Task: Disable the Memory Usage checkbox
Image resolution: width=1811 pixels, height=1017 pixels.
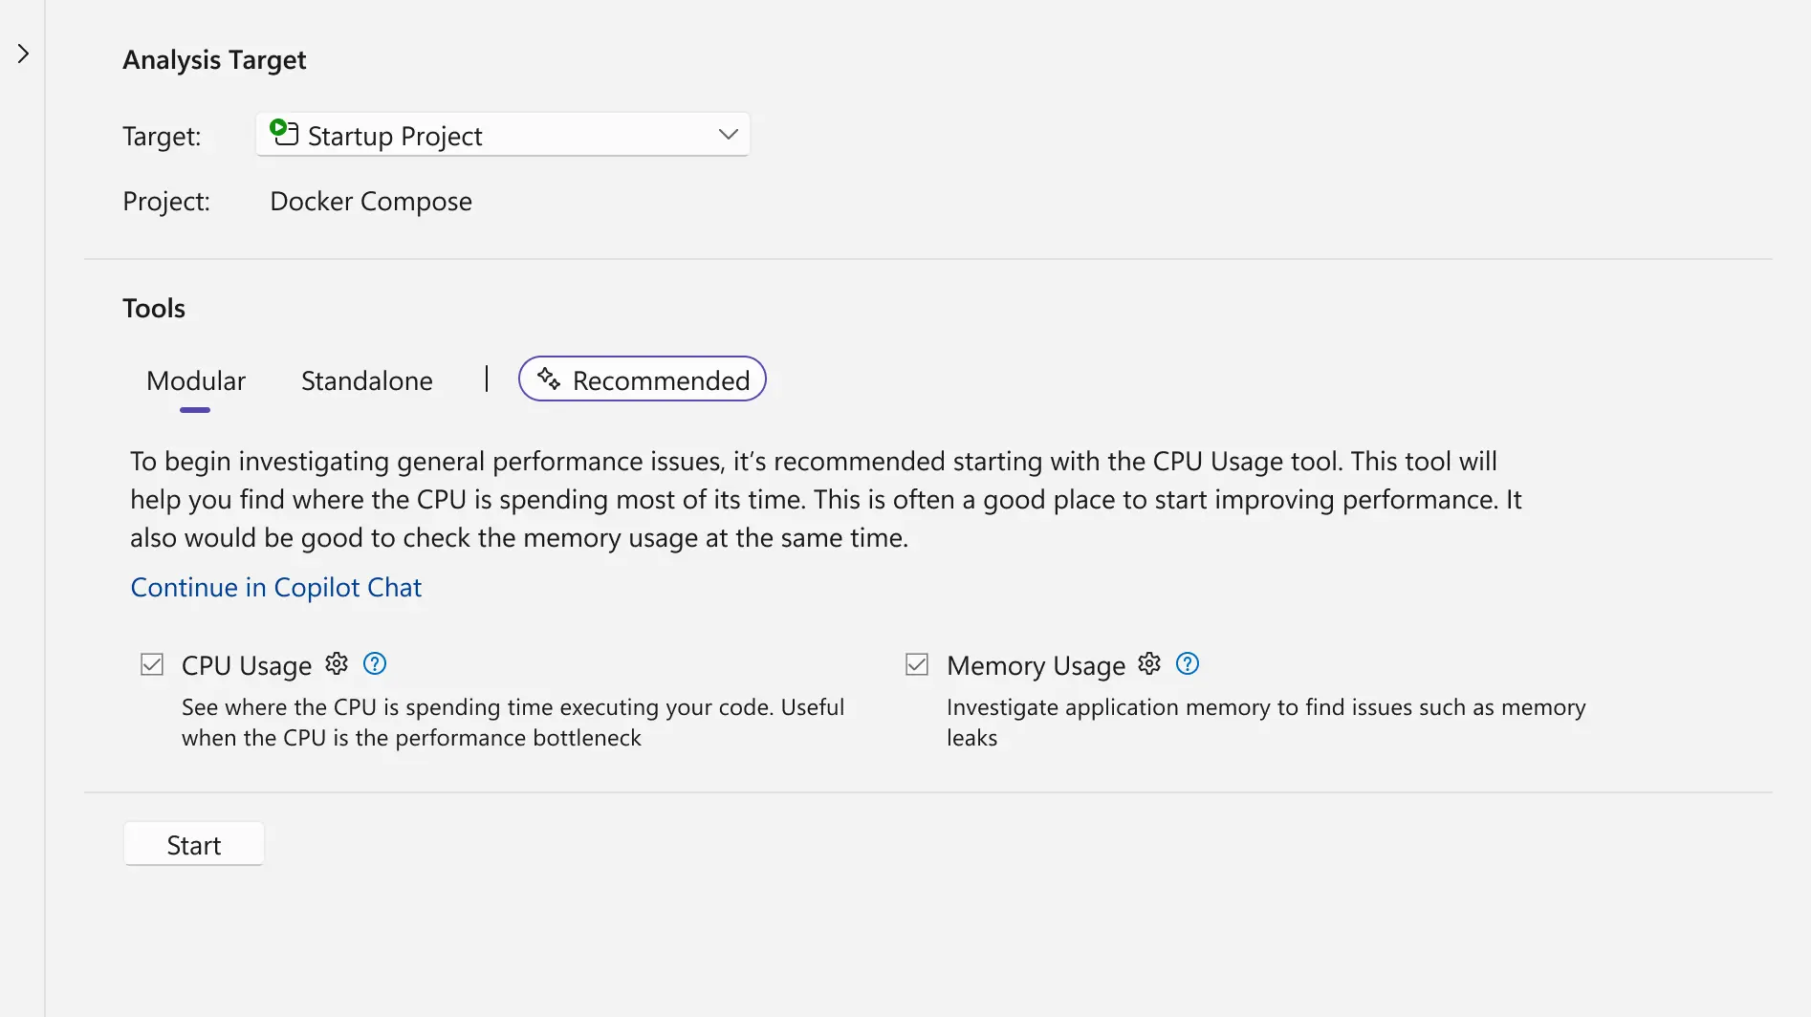Action: (916, 663)
